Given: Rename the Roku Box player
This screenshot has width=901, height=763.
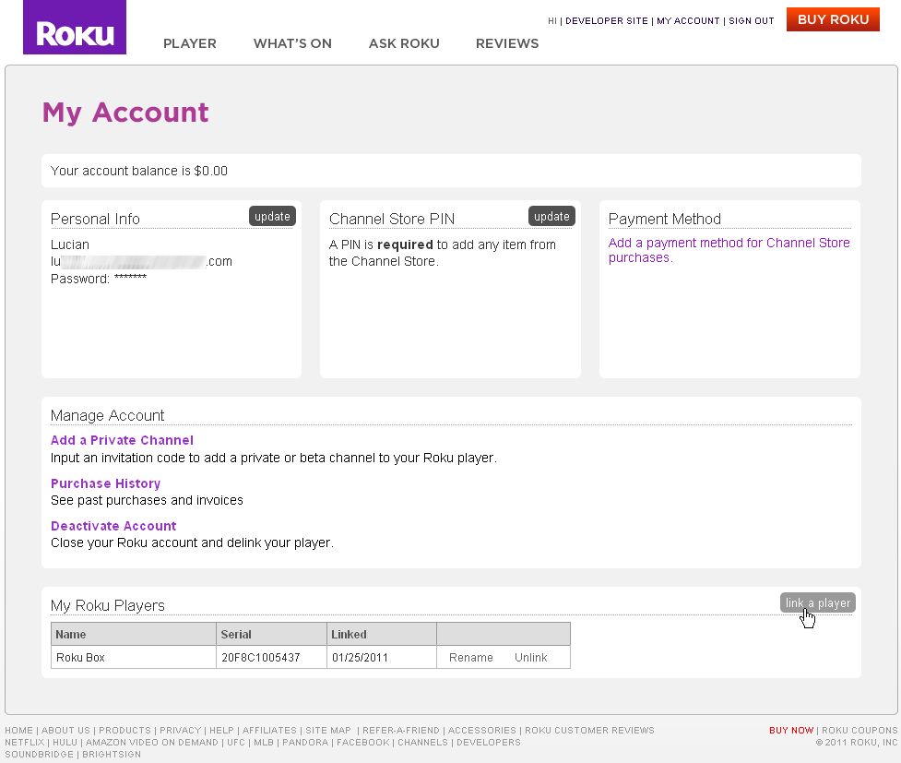Looking at the screenshot, I should 470,657.
